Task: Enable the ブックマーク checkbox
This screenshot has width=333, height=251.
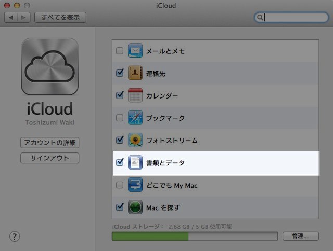Action: (x=120, y=118)
